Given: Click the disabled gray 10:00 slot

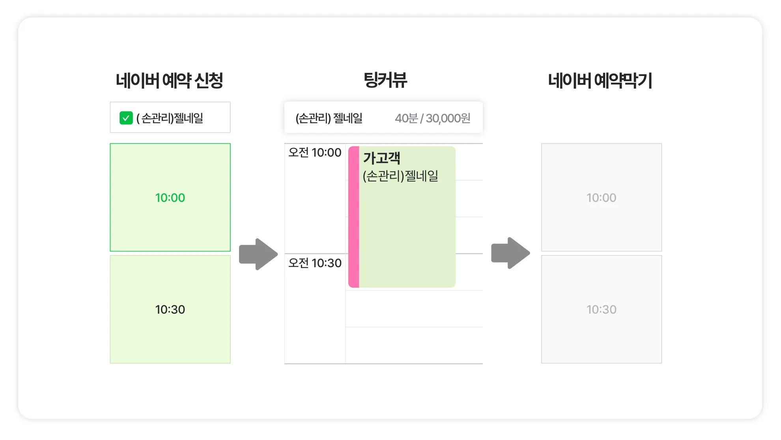Looking at the screenshot, I should 601,197.
